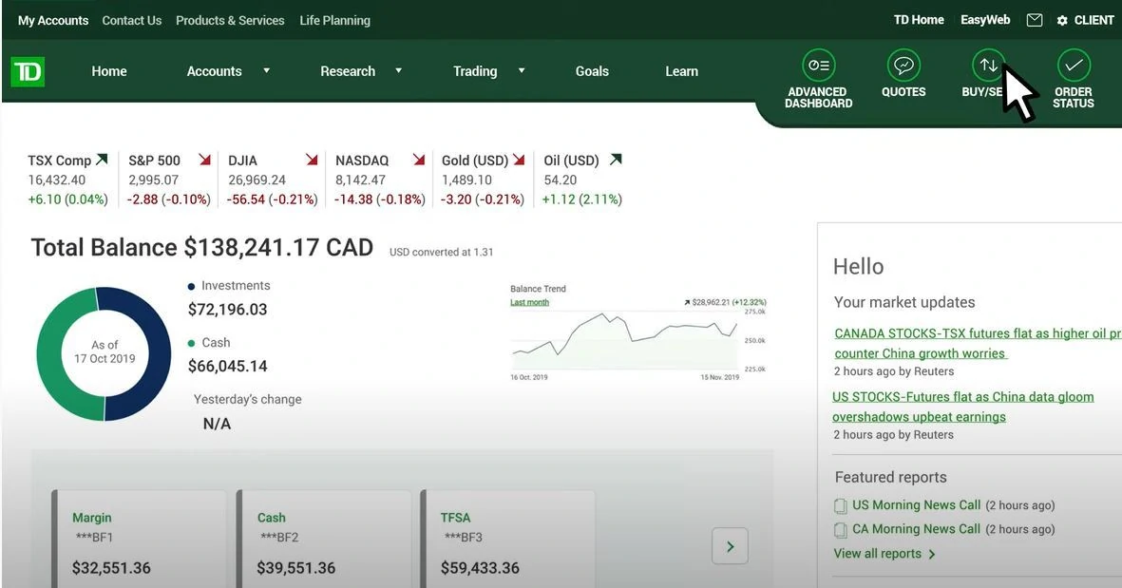Screen dimensions: 1122x588
Task: Open the mail envelope icon
Action: tap(1035, 20)
